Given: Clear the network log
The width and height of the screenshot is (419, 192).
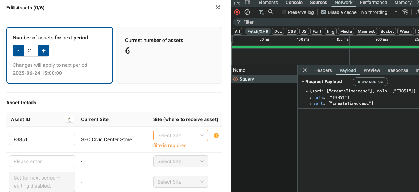Looking at the screenshot, I should pyautogui.click(x=247, y=12).
